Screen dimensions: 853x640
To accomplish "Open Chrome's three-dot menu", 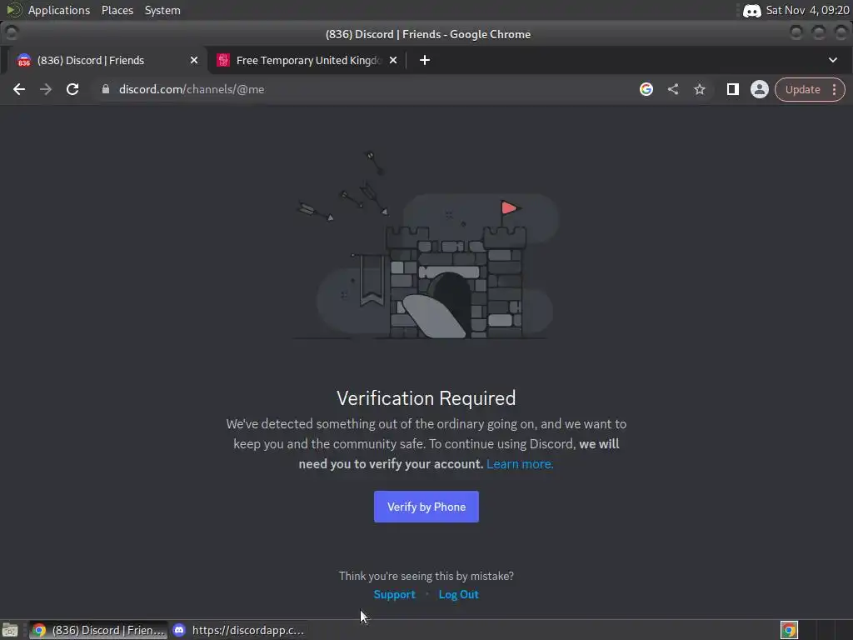I will coord(834,90).
